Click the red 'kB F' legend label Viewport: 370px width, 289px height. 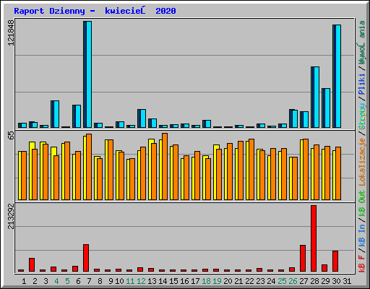click(x=362, y=263)
